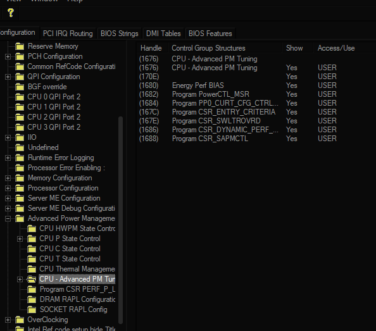Select the Energy Perf BIAS row

[256, 85]
